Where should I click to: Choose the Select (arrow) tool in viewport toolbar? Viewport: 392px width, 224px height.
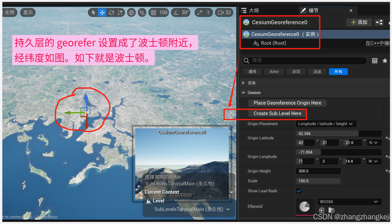pos(94,12)
